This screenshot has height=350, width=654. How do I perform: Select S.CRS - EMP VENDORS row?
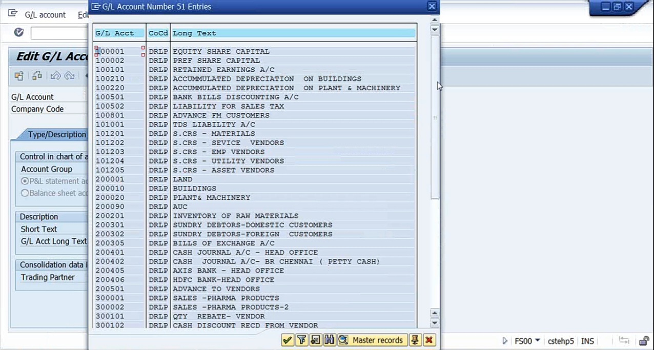click(x=255, y=152)
